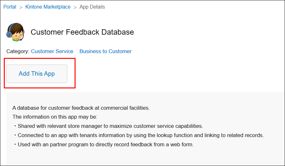Click the Category label text
The width and height of the screenshot is (285, 166).
click(x=18, y=51)
